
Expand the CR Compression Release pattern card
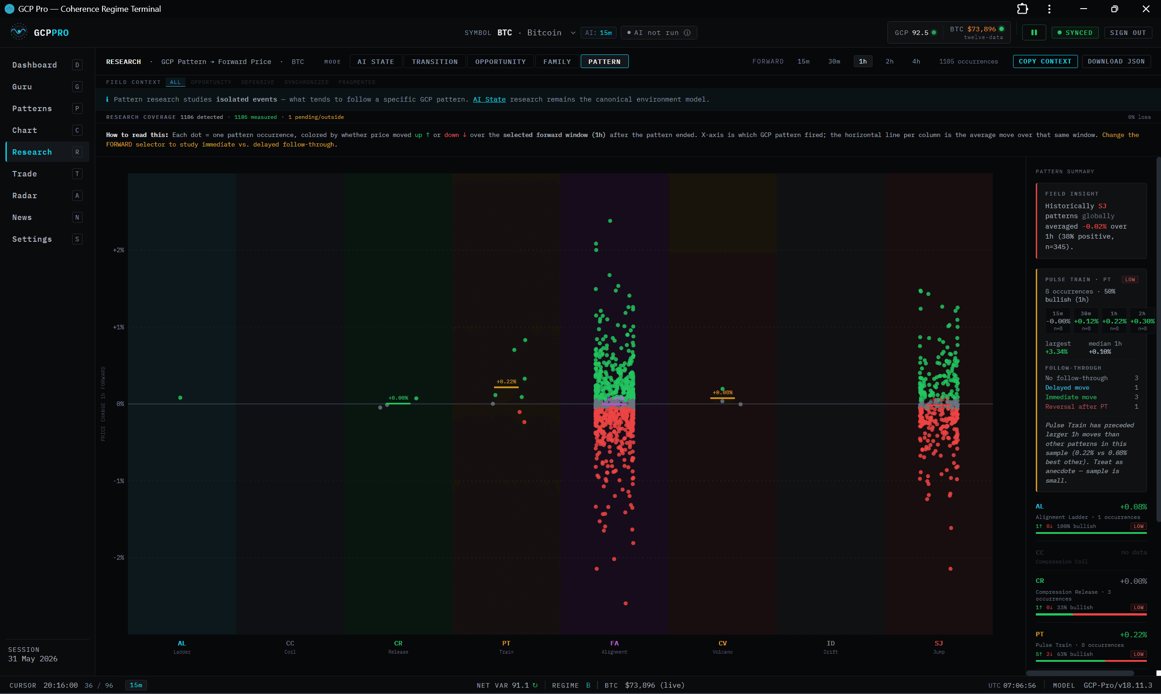pyautogui.click(x=1091, y=596)
